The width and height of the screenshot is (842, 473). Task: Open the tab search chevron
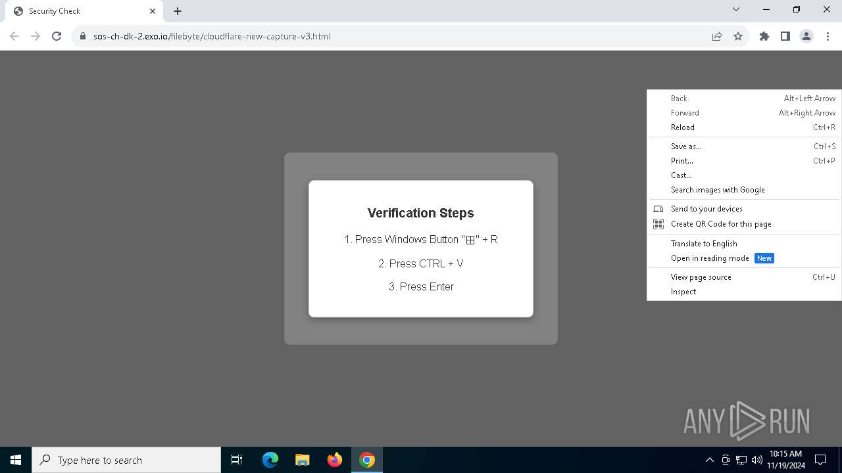click(x=736, y=9)
